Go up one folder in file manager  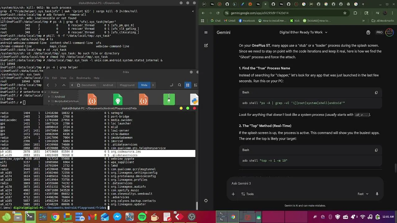click(64, 85)
